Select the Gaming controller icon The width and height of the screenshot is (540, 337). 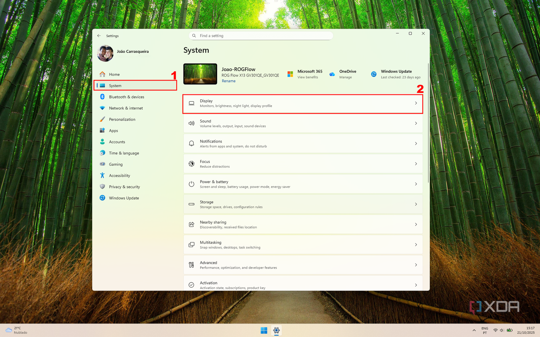click(x=103, y=164)
